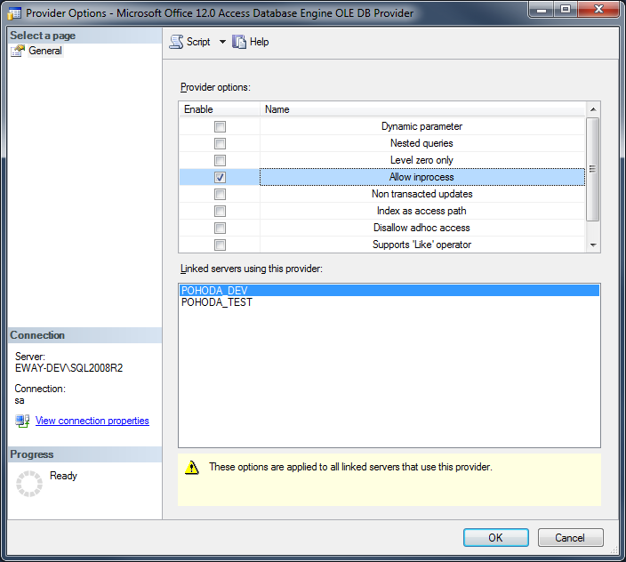Click the Select a page heading
This screenshot has height=562, width=626.
click(43, 36)
